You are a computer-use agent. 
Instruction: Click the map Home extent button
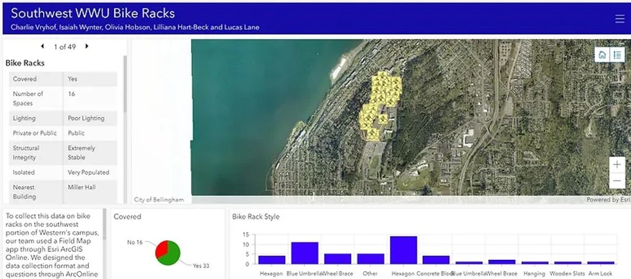[602, 55]
